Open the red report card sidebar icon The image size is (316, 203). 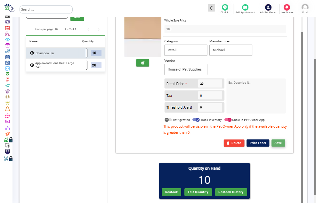tap(7, 80)
